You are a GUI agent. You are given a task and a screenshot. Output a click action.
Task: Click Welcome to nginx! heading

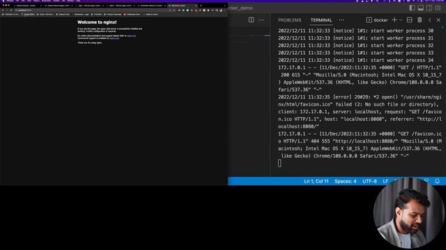click(x=97, y=22)
